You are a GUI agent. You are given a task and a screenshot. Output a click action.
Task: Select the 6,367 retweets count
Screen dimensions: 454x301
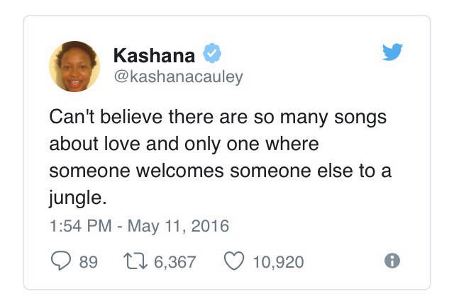(x=174, y=262)
